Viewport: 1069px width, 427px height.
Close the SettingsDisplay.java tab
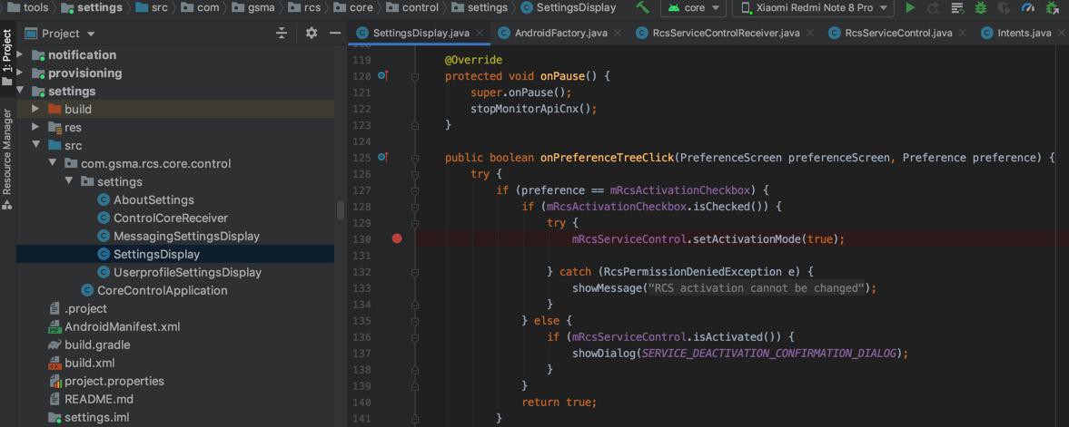(x=480, y=33)
